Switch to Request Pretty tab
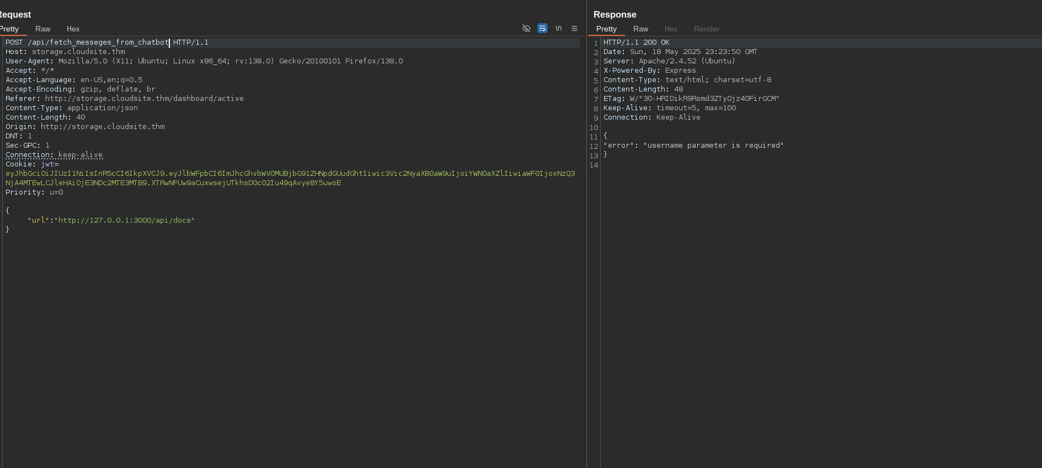This screenshot has height=468, width=1042. click(9, 29)
